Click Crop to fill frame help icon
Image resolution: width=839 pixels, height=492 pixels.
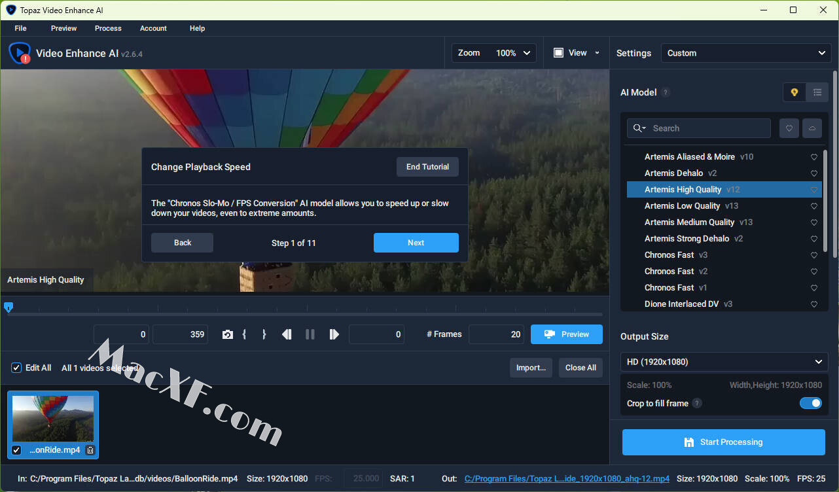(697, 403)
